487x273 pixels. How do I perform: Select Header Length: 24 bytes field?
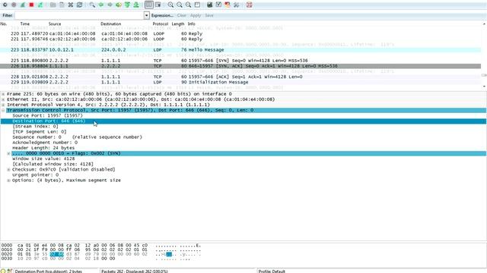tap(43, 148)
